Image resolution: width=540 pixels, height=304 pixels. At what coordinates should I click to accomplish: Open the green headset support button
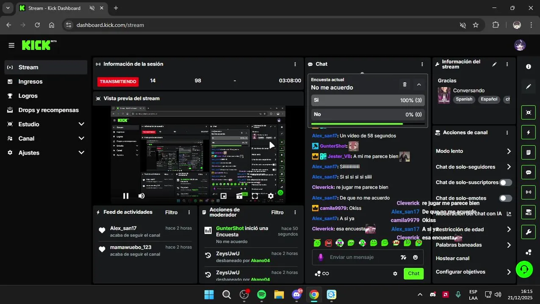[x=524, y=269]
